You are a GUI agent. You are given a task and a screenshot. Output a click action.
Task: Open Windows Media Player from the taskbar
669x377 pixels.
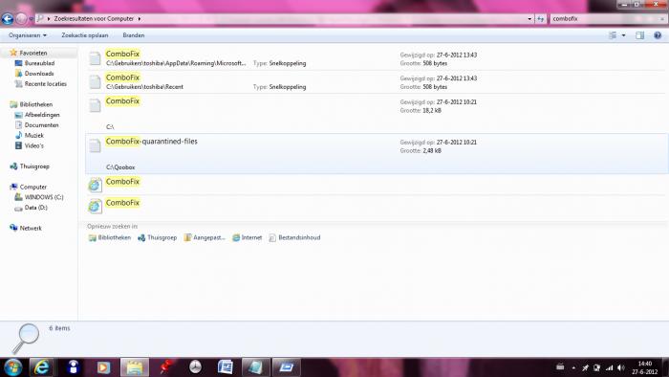click(x=103, y=367)
